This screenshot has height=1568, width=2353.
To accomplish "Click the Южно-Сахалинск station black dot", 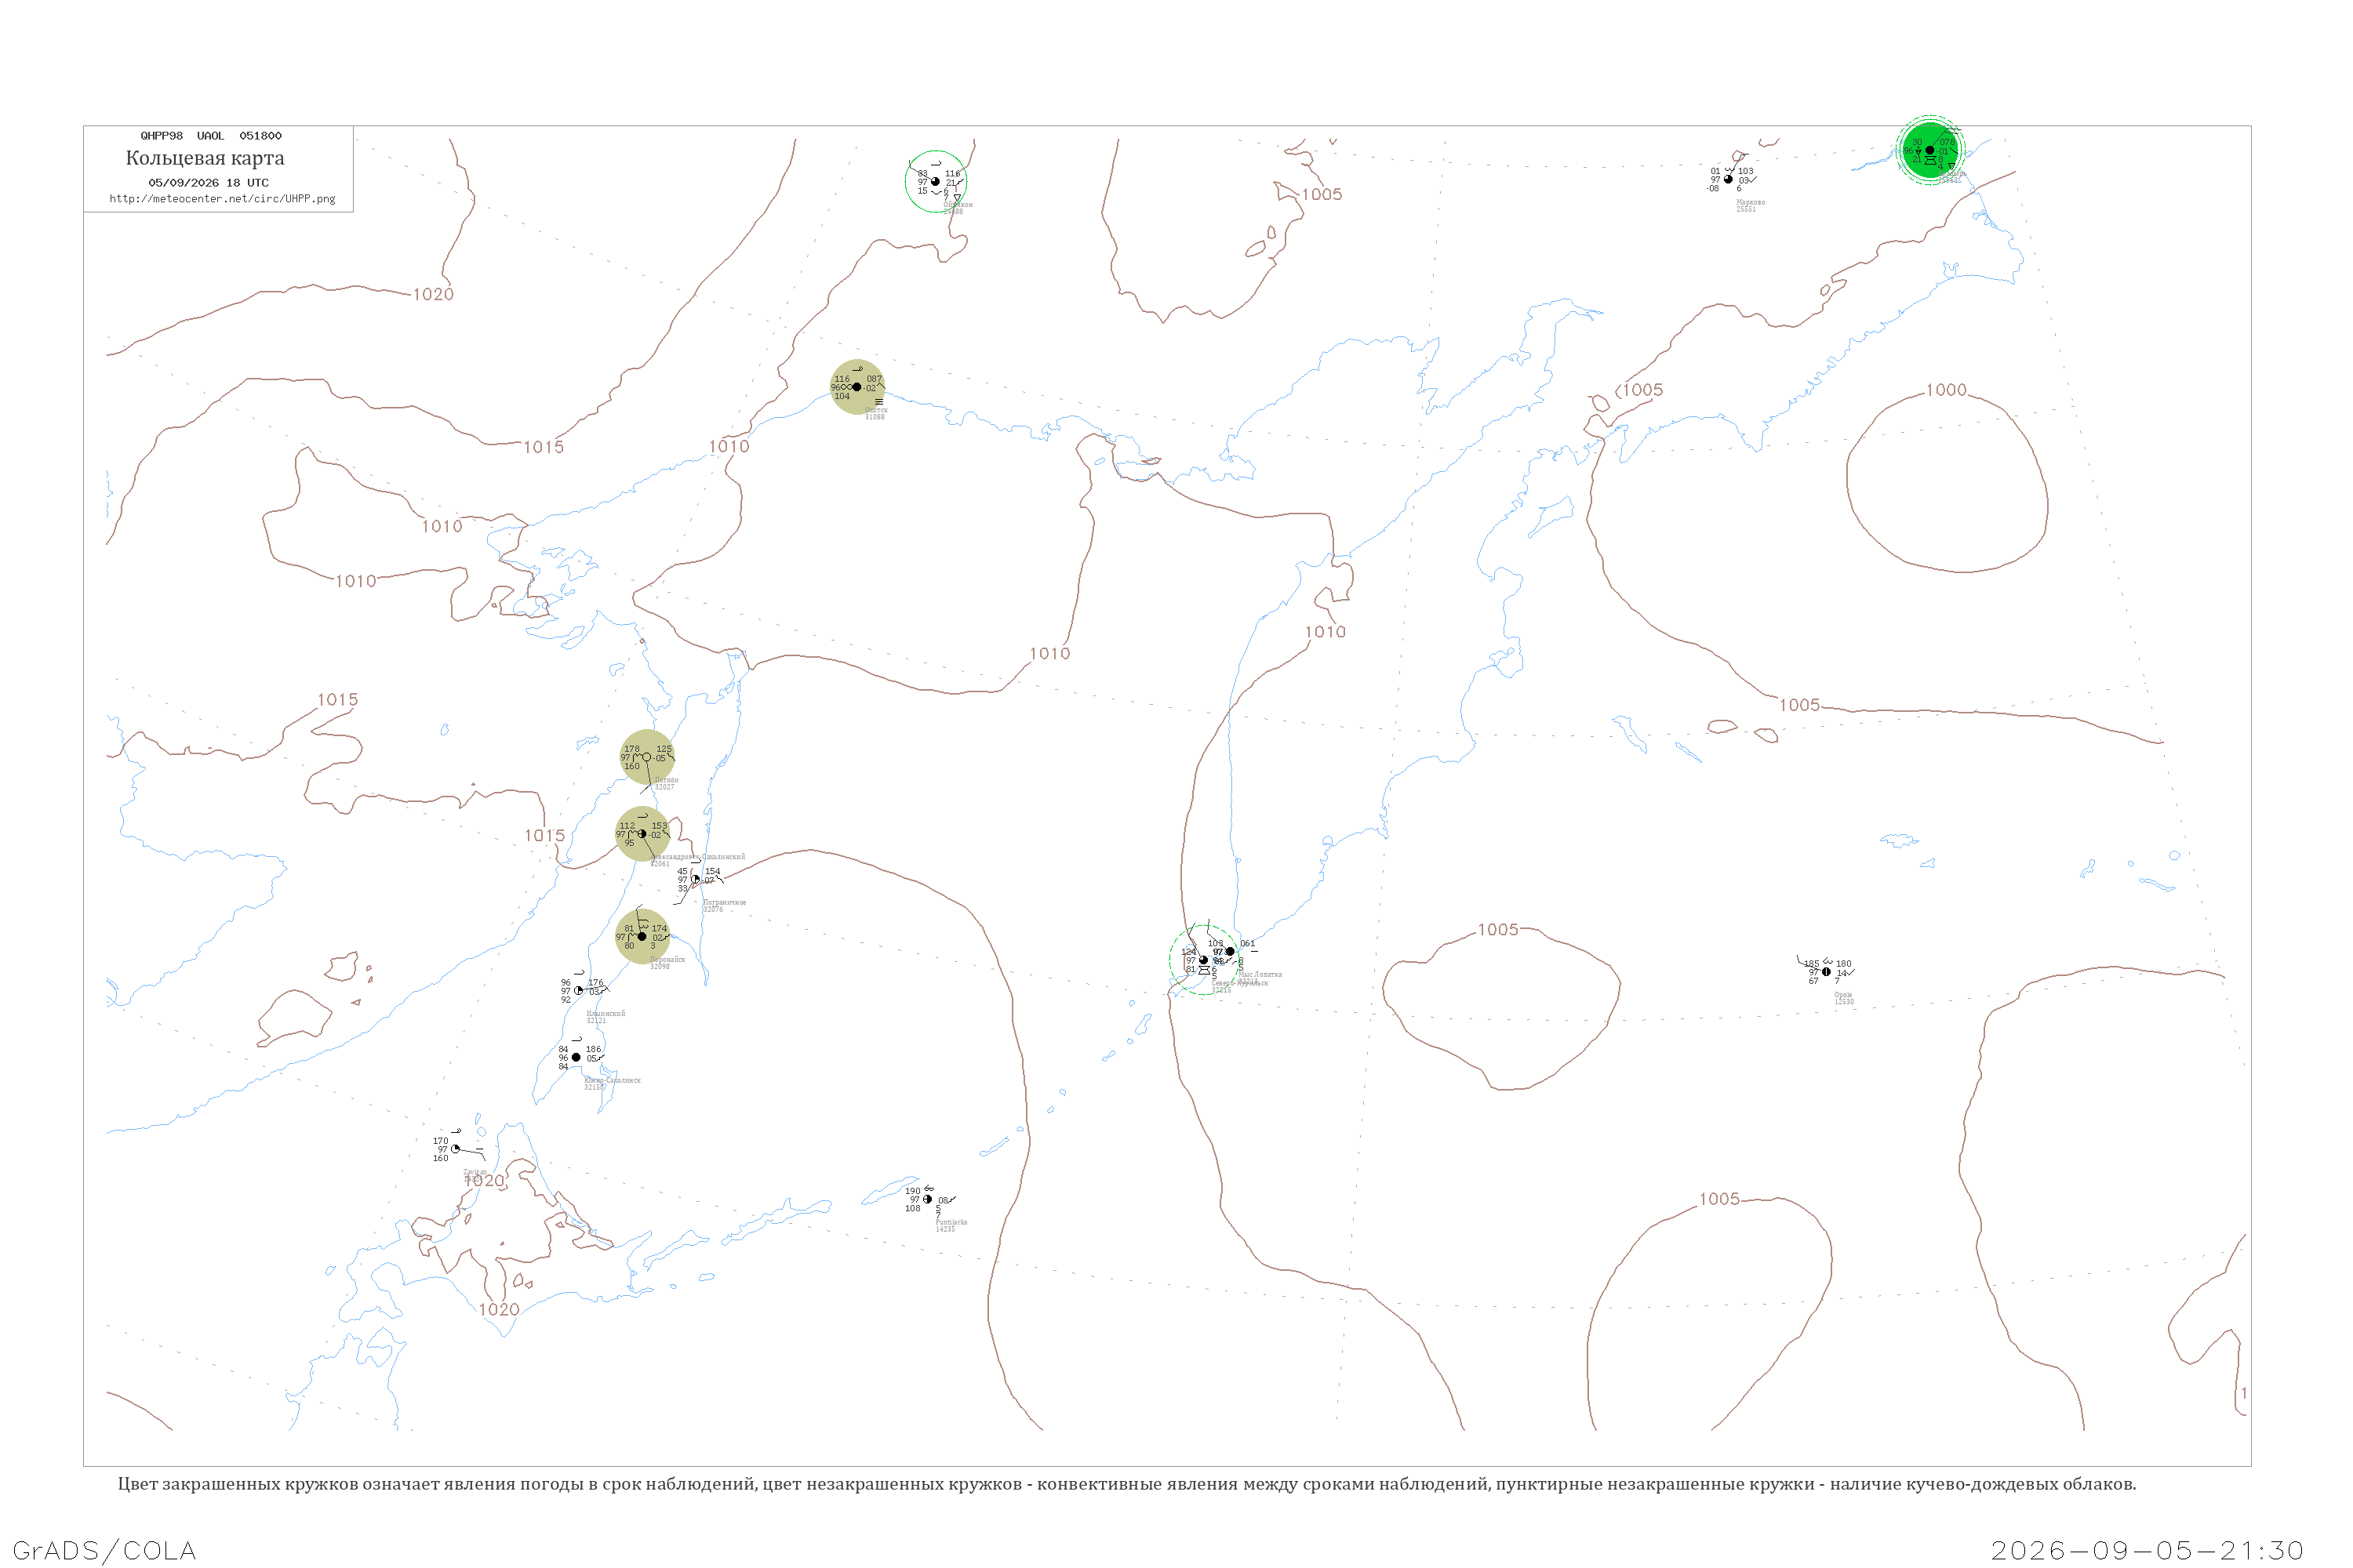I will pyautogui.click(x=575, y=1057).
